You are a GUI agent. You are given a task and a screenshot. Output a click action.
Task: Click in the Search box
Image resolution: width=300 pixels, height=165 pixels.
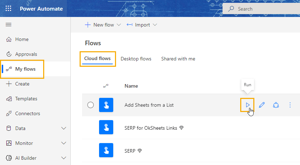(x=261, y=9)
